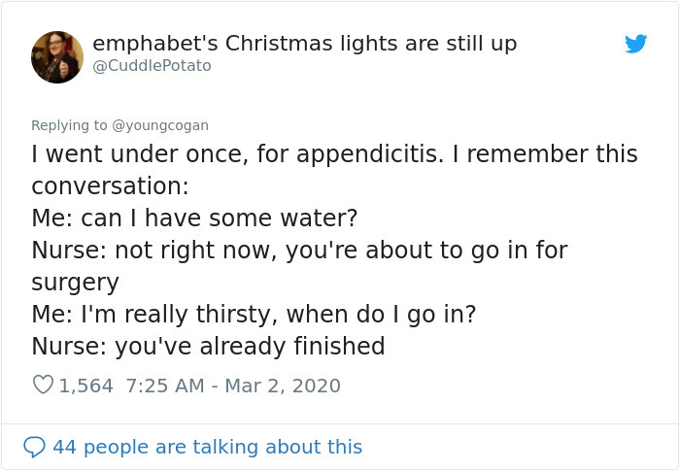Click the 'you've already finished' line
Viewport: 680px width, 471px height.
pyautogui.click(x=250, y=347)
